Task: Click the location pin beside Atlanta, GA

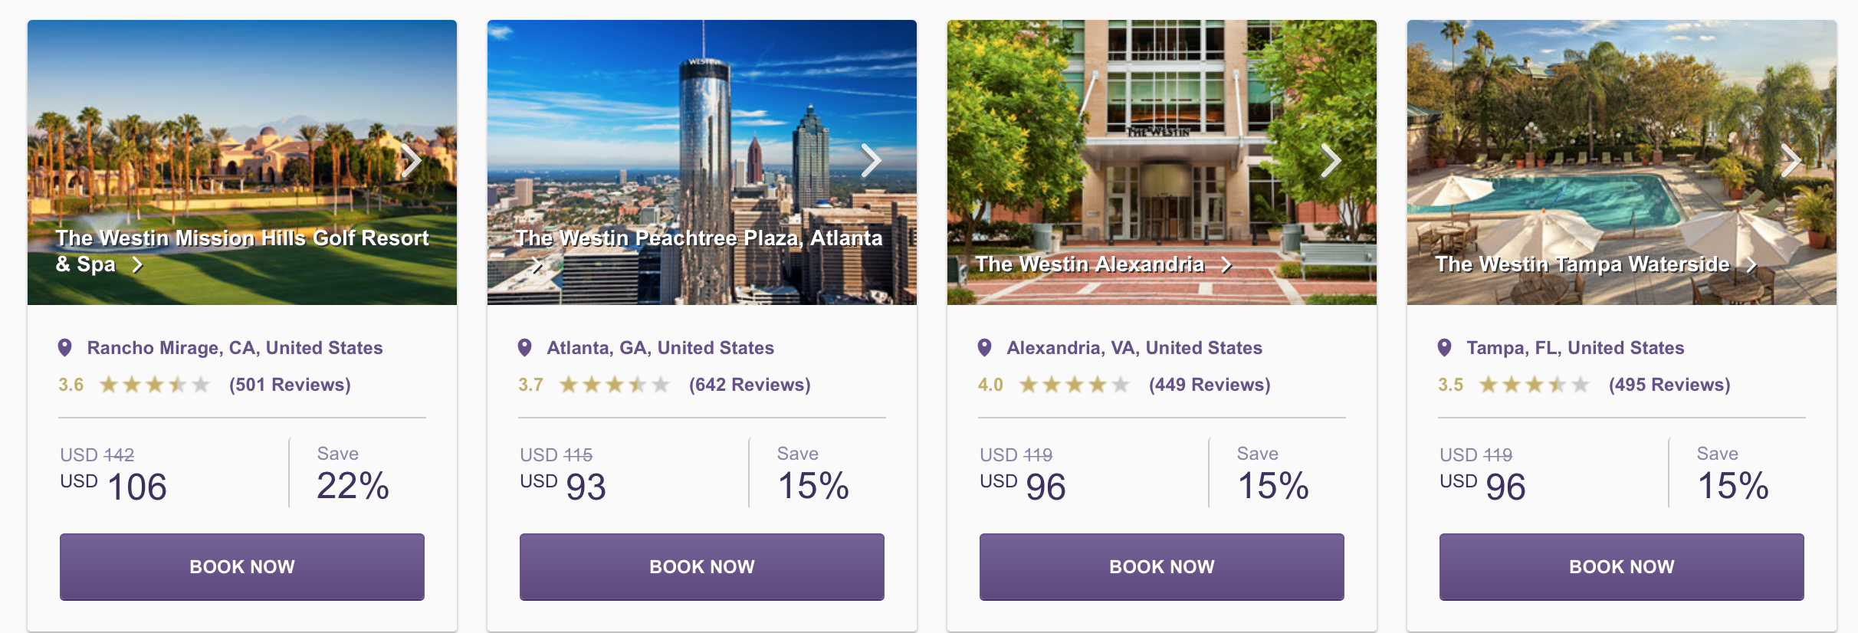Action: tap(525, 348)
